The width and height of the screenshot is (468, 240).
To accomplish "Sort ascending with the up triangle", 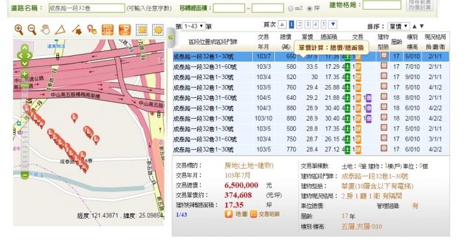I will click(415, 26).
